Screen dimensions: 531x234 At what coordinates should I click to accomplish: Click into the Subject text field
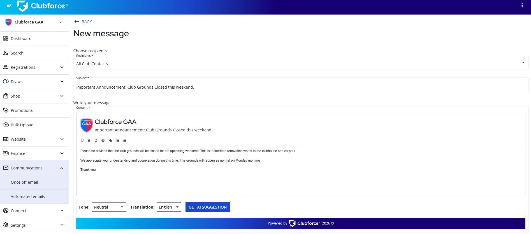tap(300, 87)
